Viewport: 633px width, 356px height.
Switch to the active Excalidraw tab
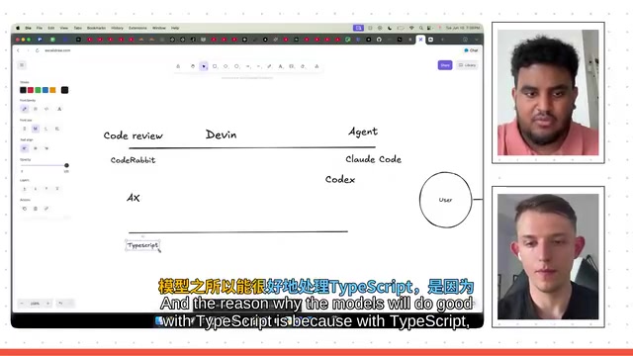(x=420, y=40)
